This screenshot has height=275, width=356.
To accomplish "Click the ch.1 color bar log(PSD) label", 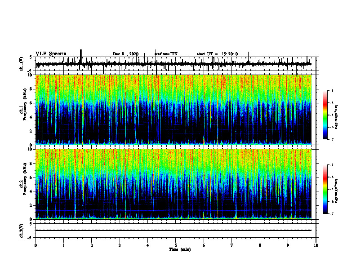I will [x=336, y=117].
